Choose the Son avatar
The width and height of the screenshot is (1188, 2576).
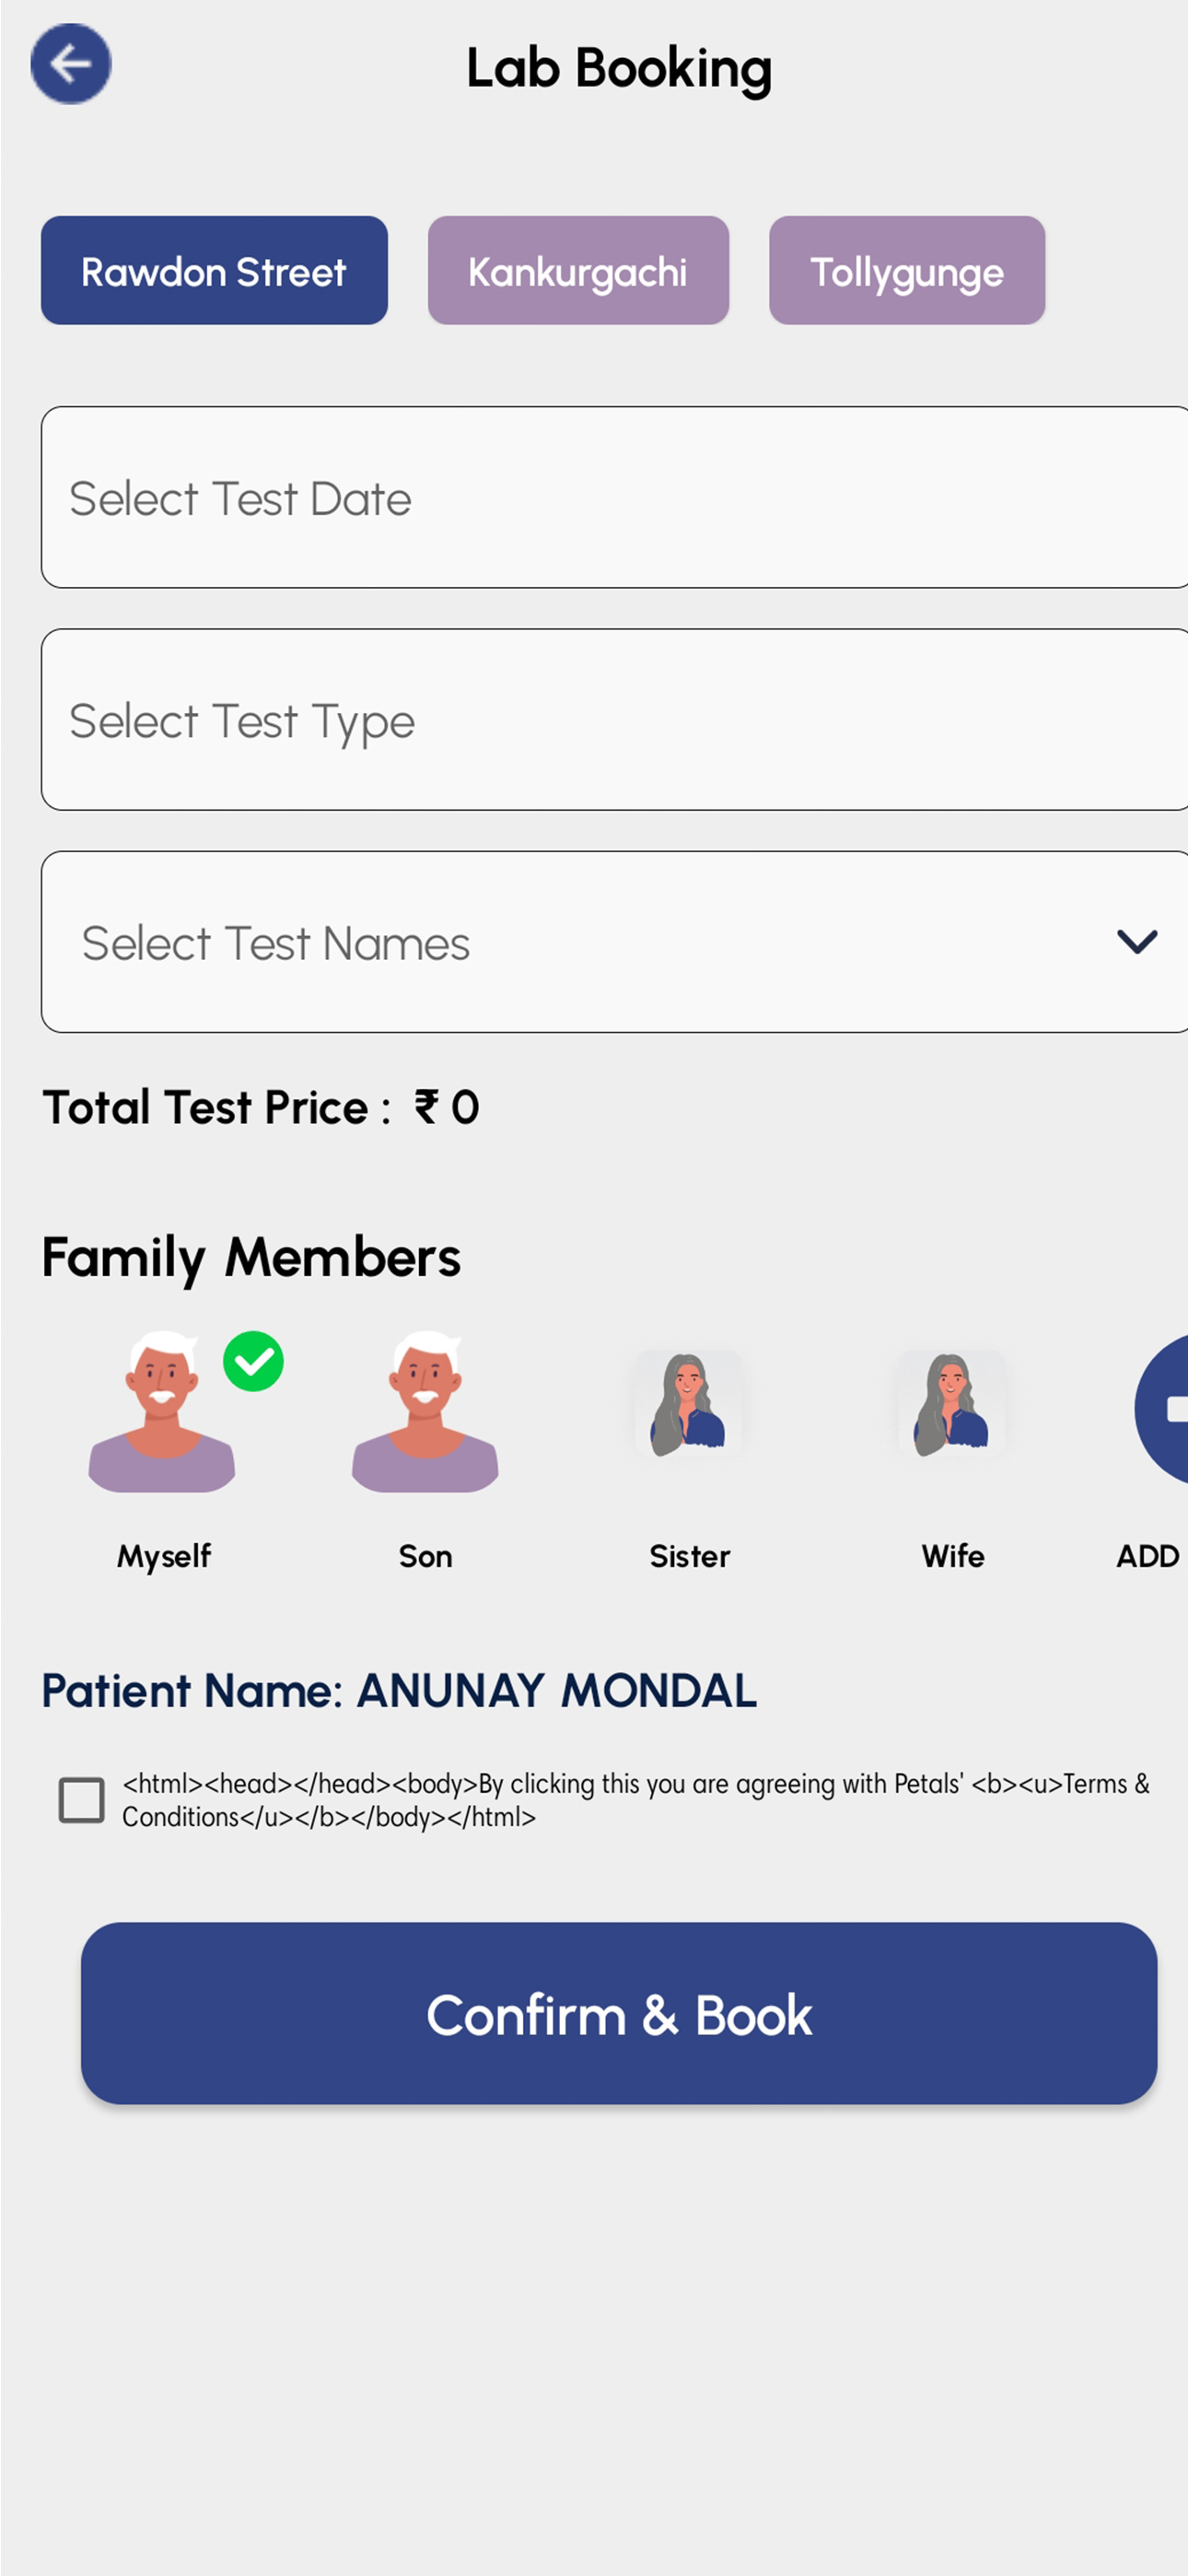coord(425,1411)
